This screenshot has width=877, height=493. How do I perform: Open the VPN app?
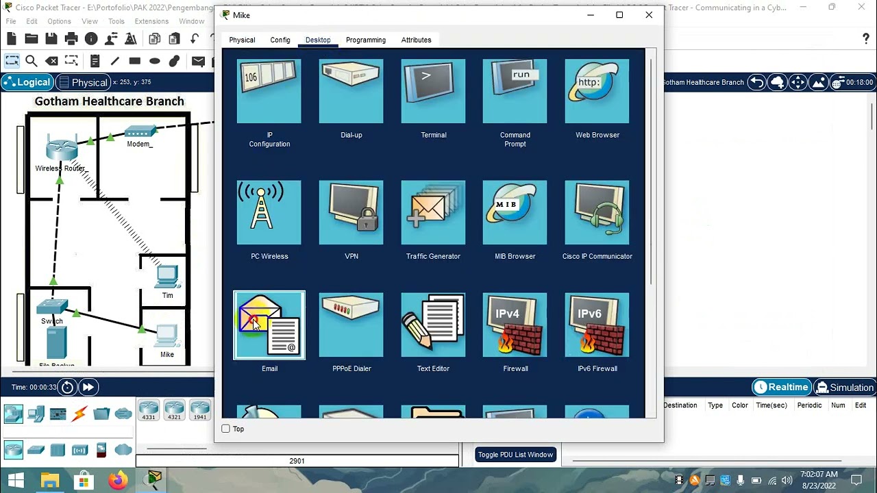tap(351, 212)
